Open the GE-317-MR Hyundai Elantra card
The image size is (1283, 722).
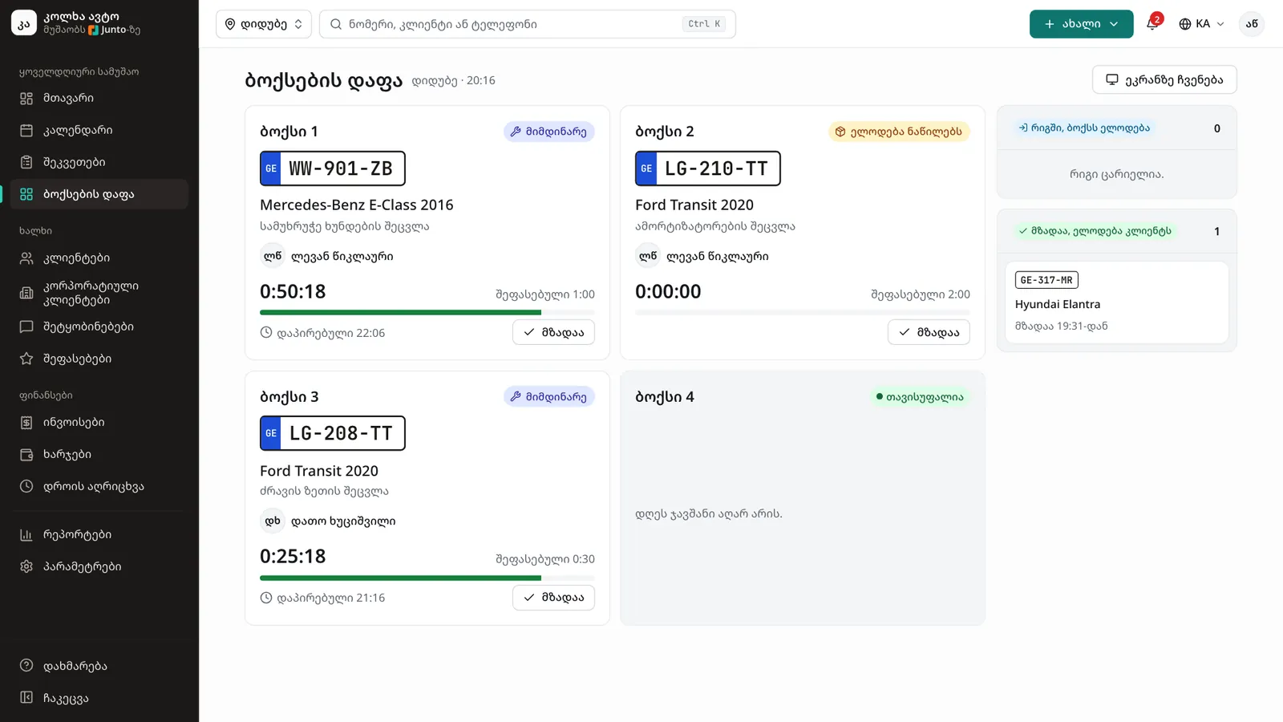(1117, 302)
